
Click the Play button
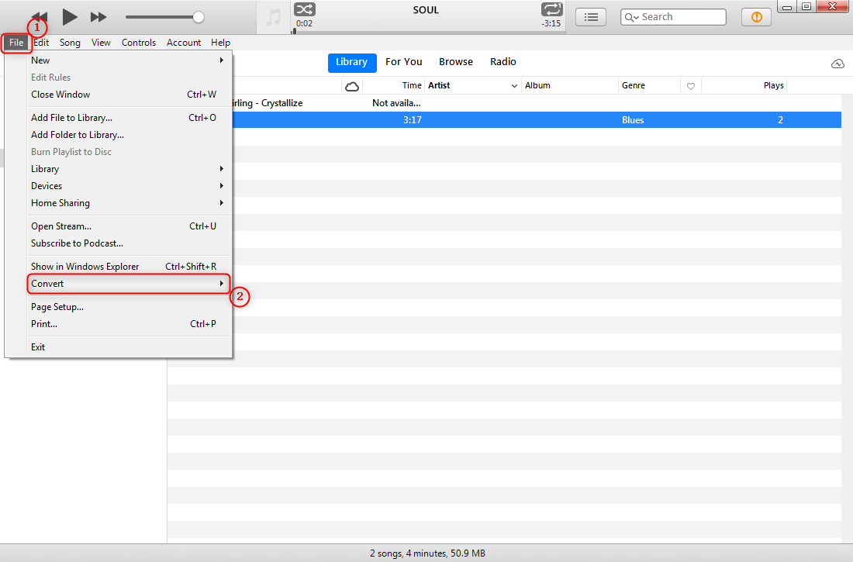tap(70, 16)
